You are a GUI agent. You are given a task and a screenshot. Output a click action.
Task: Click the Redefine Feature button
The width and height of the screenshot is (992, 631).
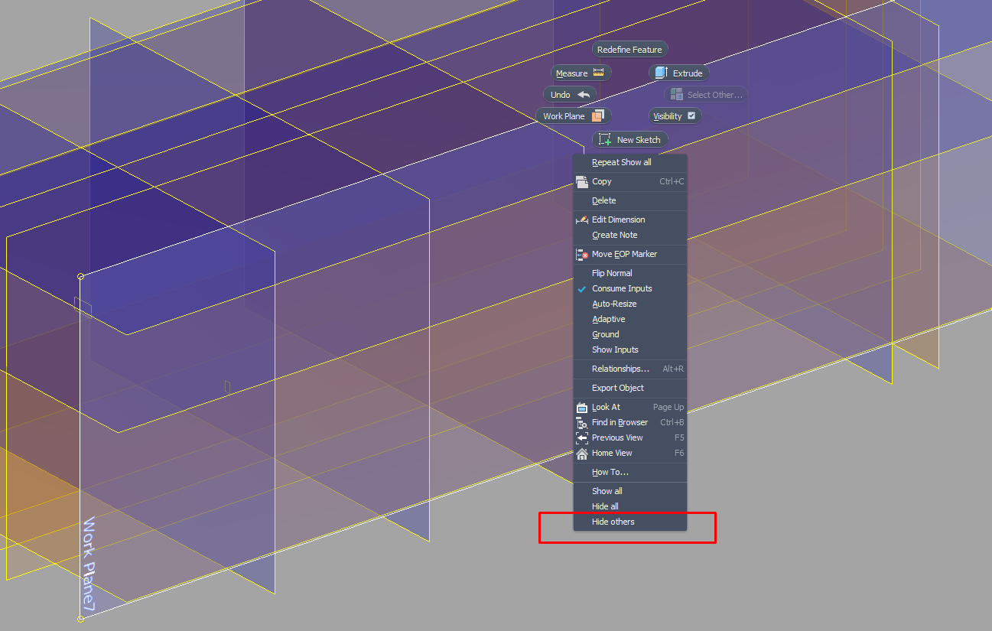click(629, 50)
